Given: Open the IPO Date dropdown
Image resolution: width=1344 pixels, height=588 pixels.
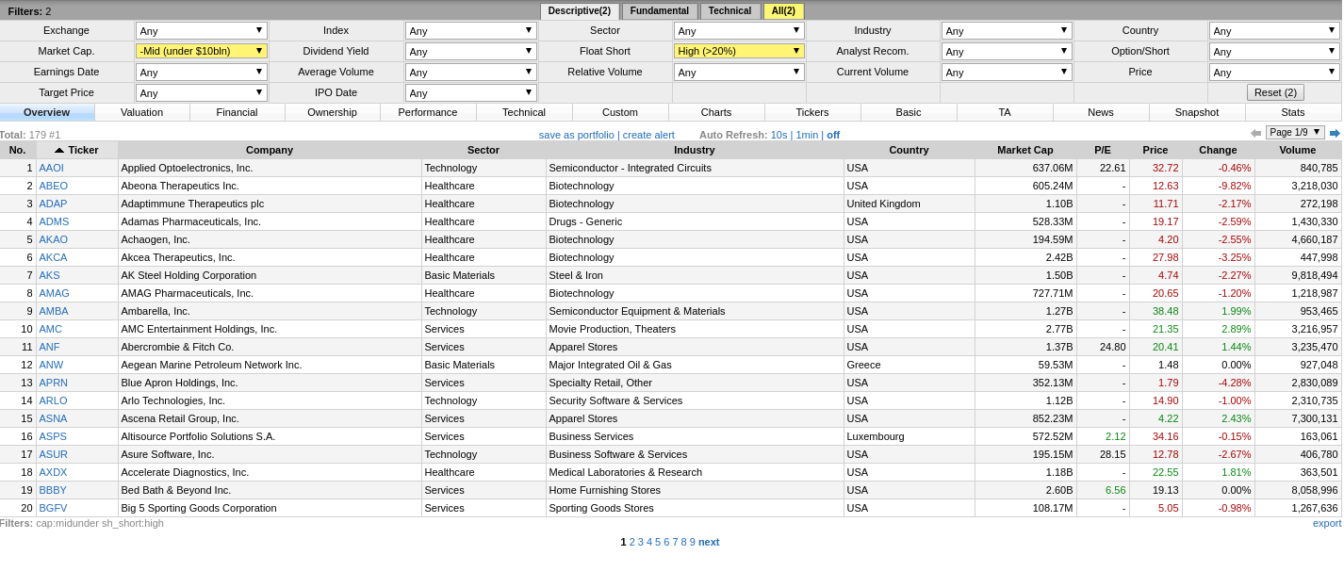Looking at the screenshot, I should (471, 92).
